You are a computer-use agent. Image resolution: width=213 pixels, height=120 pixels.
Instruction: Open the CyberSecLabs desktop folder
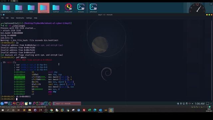6,8
